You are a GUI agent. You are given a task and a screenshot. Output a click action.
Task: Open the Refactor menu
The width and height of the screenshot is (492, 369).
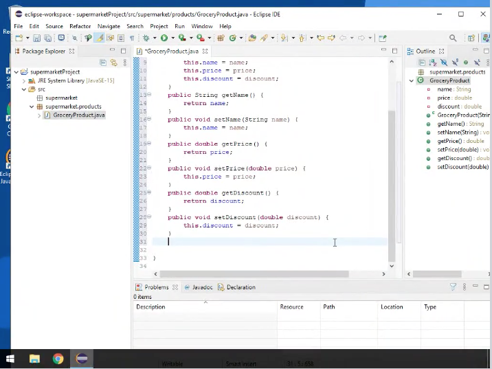coord(80,26)
